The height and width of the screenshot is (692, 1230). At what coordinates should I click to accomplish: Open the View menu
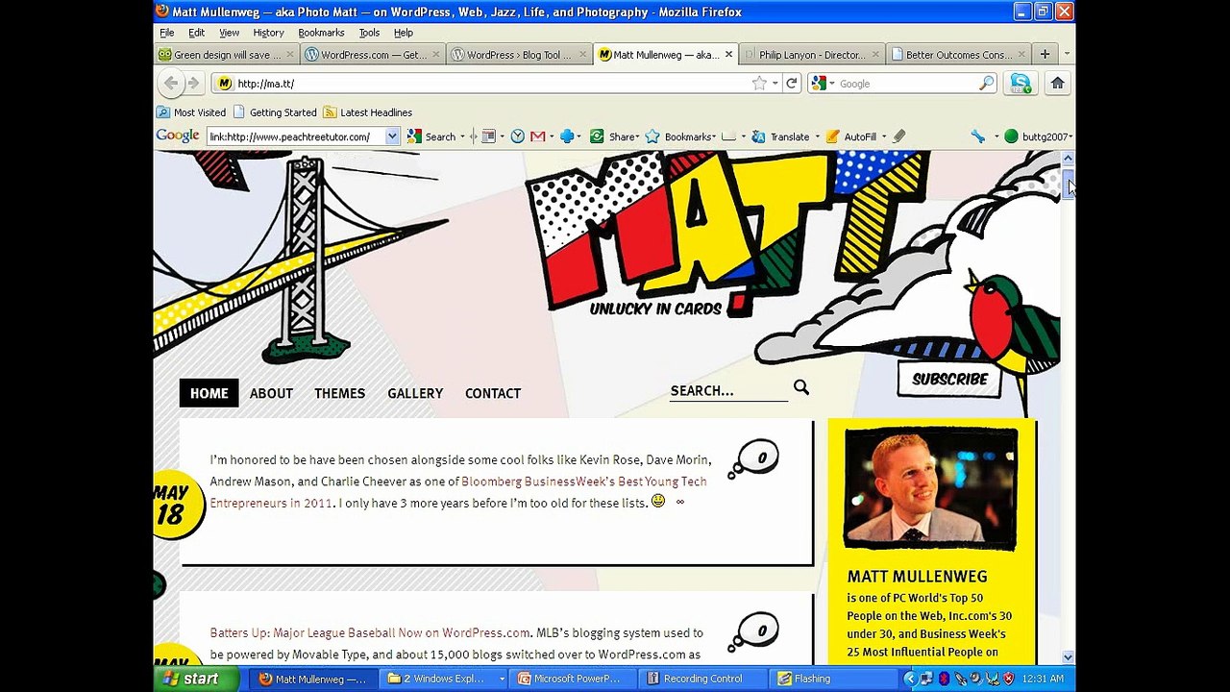coord(229,33)
